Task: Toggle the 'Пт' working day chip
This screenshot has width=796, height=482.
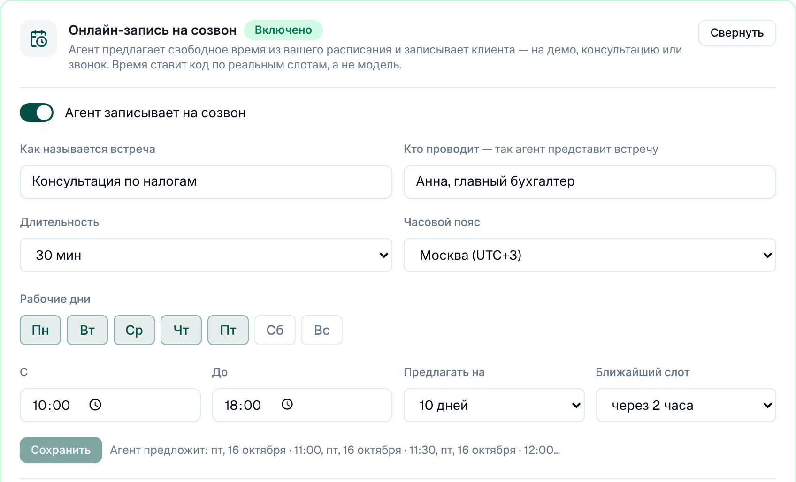Action: [228, 330]
